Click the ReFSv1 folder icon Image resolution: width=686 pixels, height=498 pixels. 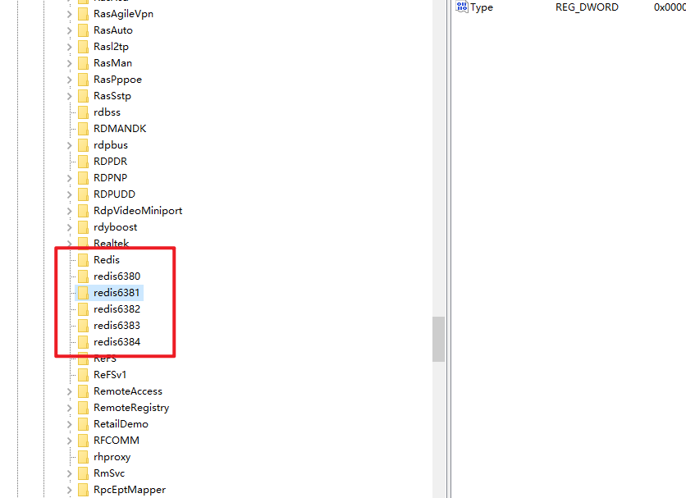83,375
